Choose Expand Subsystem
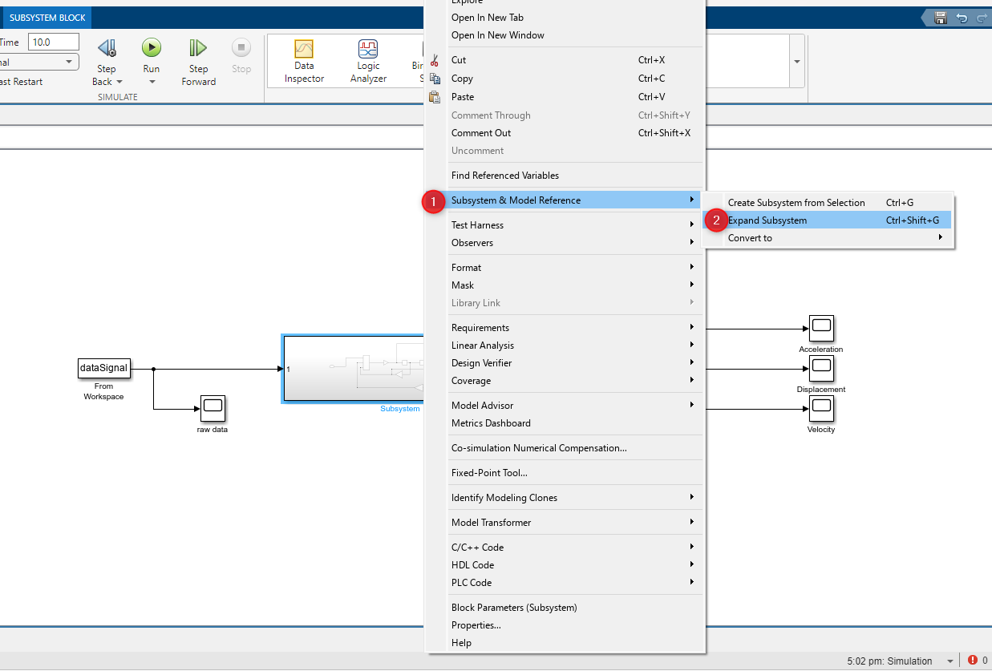Image resolution: width=992 pixels, height=671 pixels. click(828, 220)
